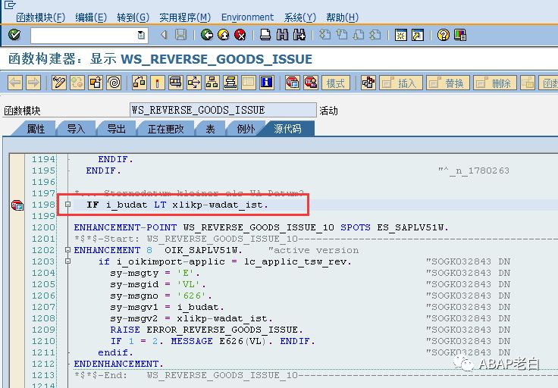The width and height of the screenshot is (558, 388).
Task: Click the blue Help information icon
Action: (x=267, y=83)
